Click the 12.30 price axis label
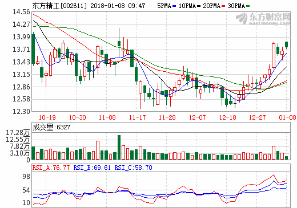The image size is (297, 208). pos(21,111)
